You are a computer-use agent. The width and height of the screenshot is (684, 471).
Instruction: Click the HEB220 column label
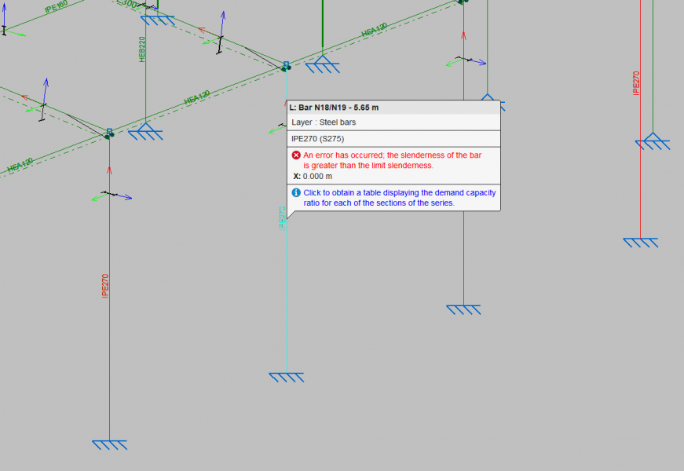(142, 50)
